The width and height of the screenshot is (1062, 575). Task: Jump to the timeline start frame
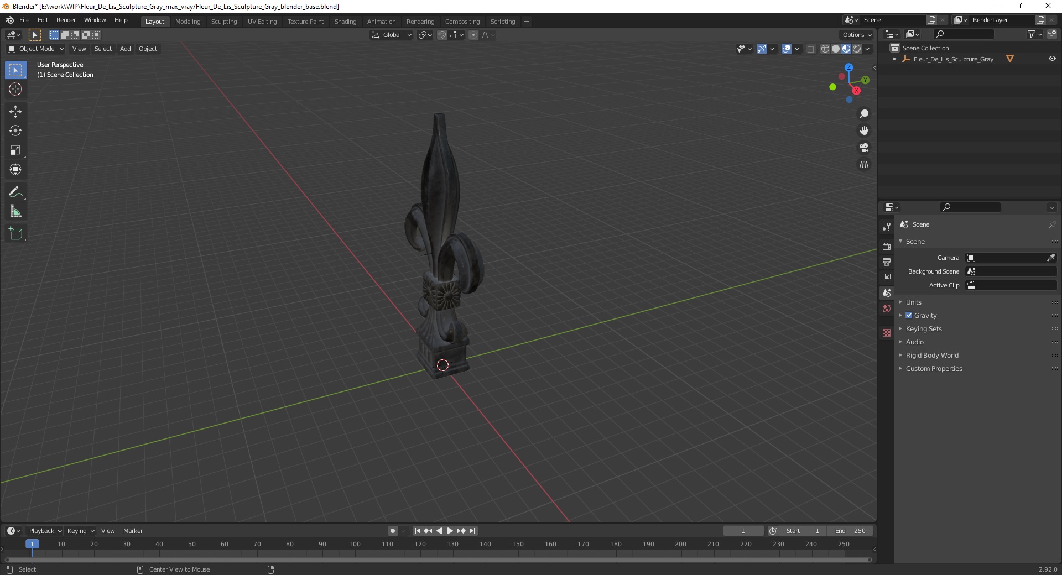click(417, 531)
